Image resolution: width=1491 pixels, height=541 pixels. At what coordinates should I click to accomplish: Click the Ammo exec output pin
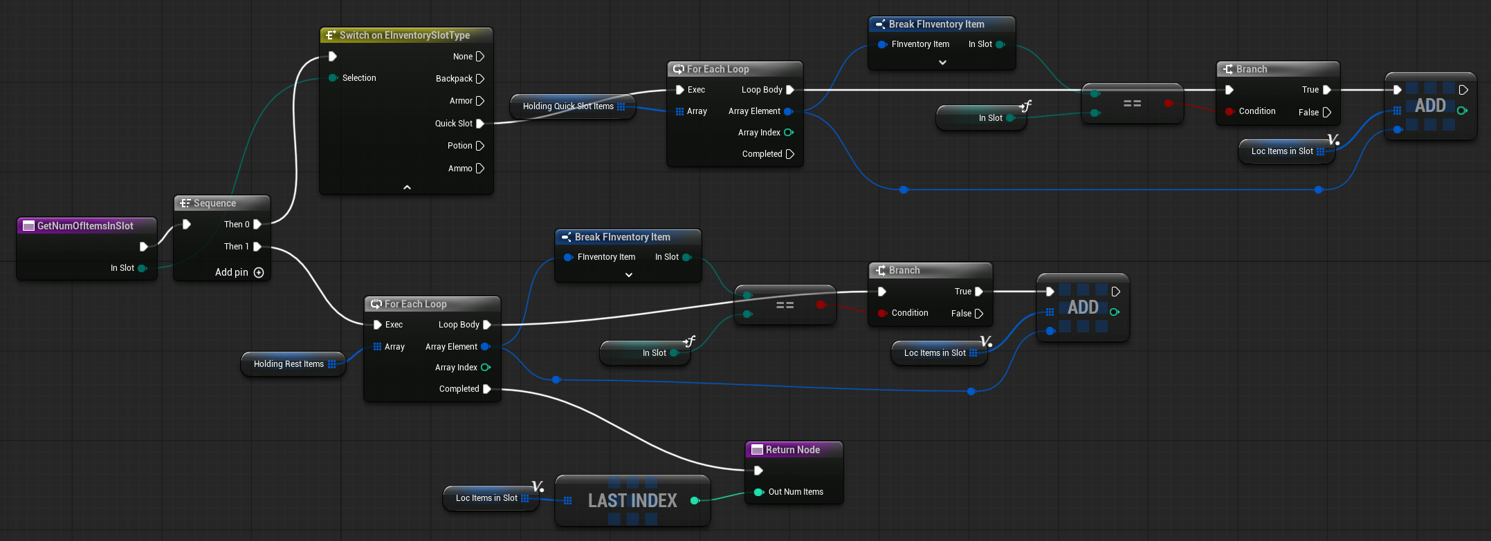pyautogui.click(x=480, y=169)
